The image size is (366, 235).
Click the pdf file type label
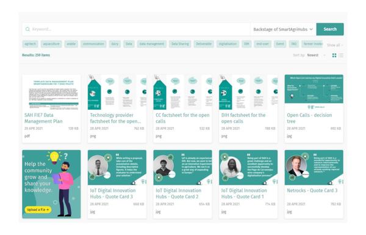[27, 136]
